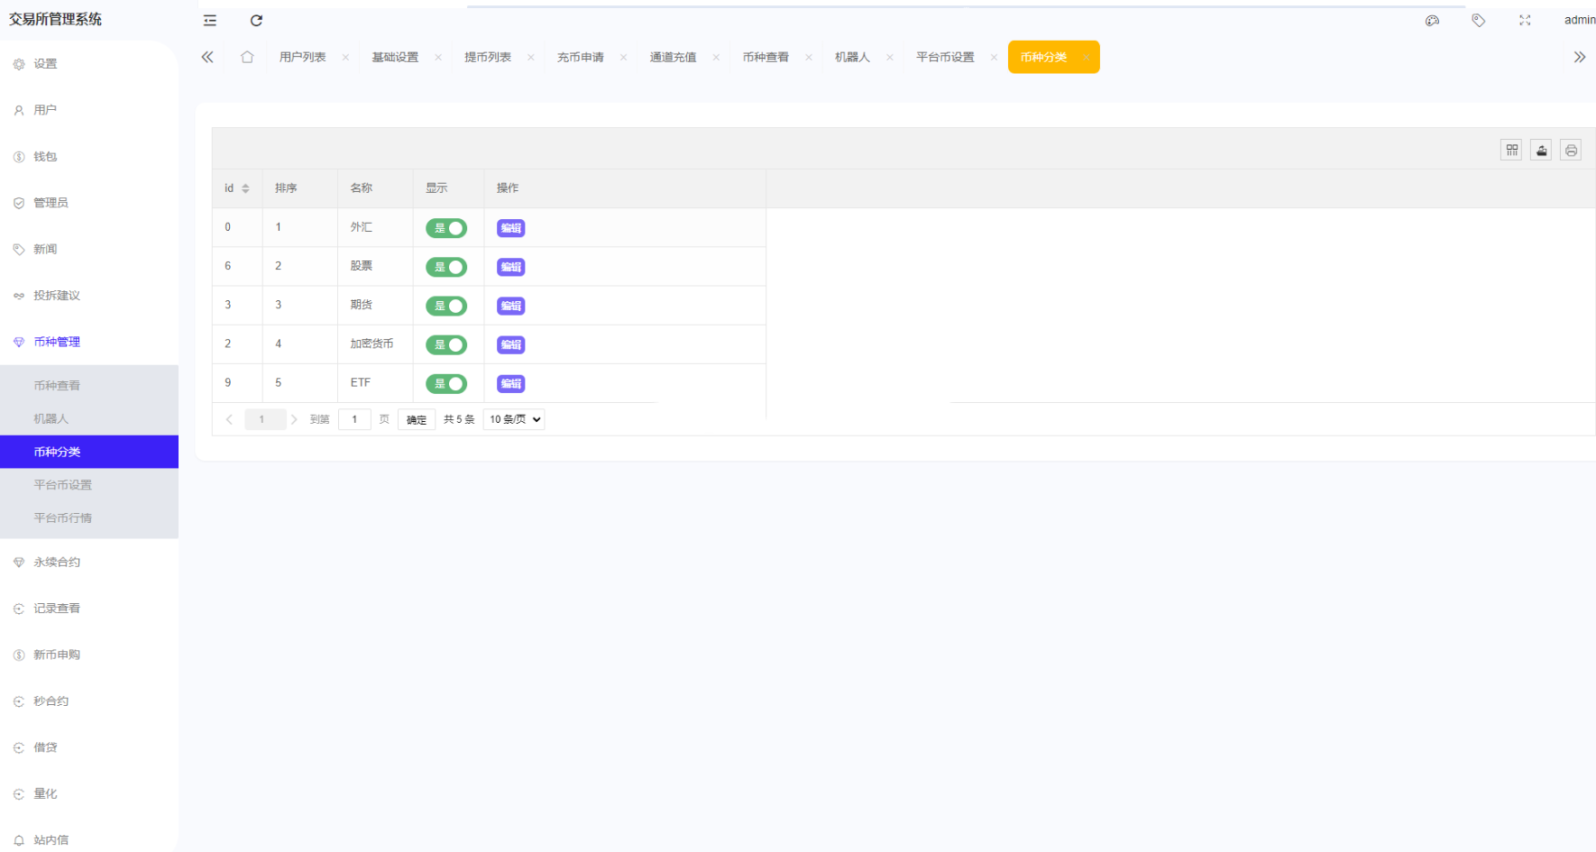Screen dimensions: 1596x852
Task: Open 平台币行情 in the sidebar submenu
Action: coord(63,518)
